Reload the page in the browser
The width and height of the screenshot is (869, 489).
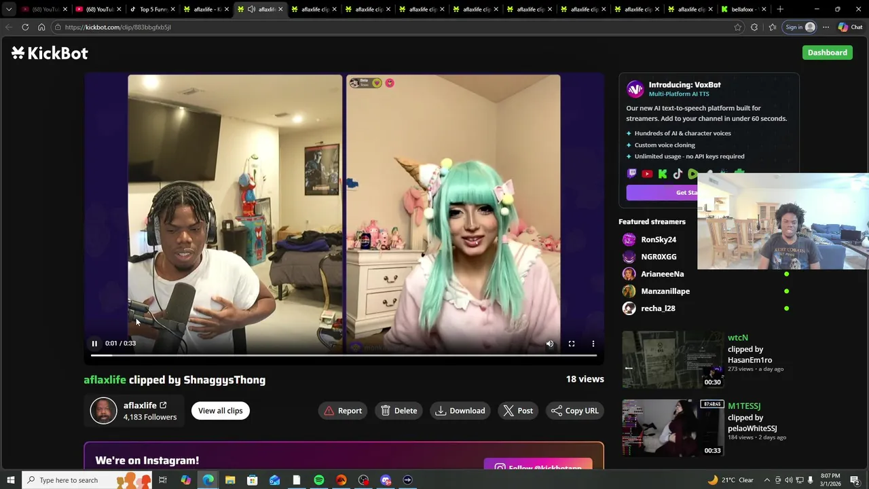pyautogui.click(x=25, y=27)
